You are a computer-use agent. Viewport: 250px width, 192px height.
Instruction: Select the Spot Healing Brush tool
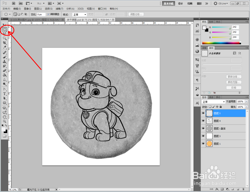click(4, 52)
